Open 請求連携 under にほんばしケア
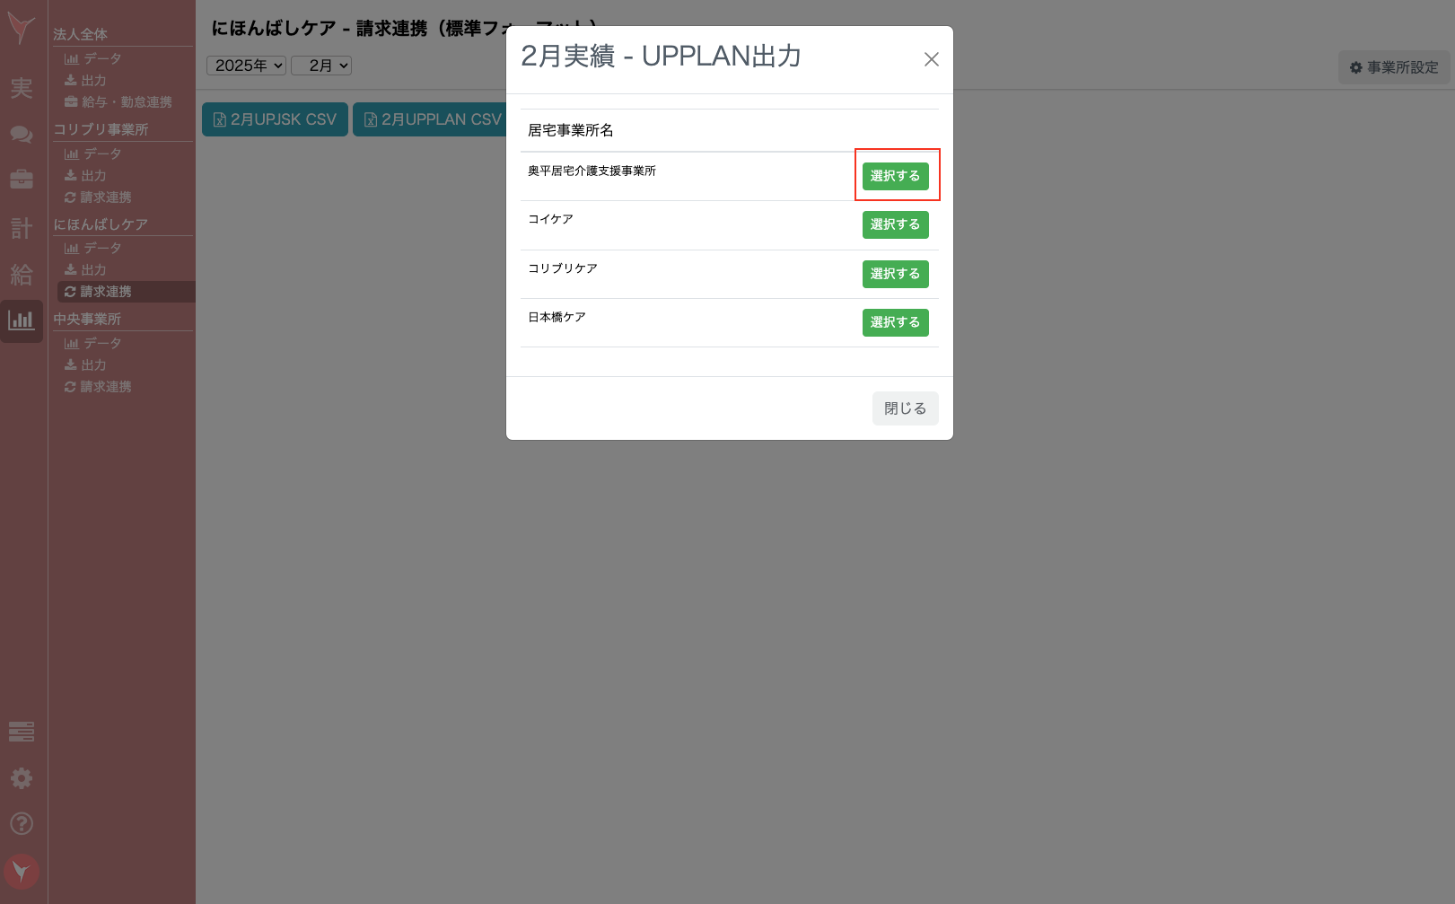This screenshot has width=1455, height=904. 100,291
